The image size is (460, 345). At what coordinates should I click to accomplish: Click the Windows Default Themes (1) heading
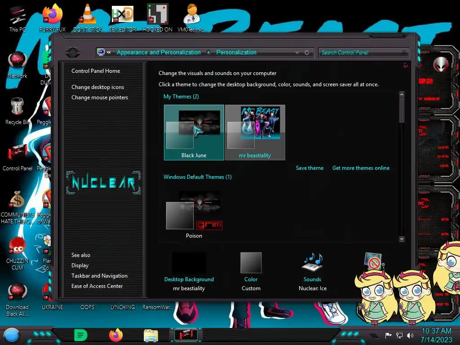click(198, 177)
